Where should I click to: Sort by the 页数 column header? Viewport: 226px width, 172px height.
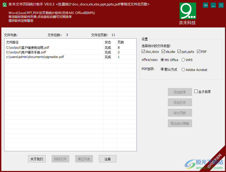tap(126, 42)
